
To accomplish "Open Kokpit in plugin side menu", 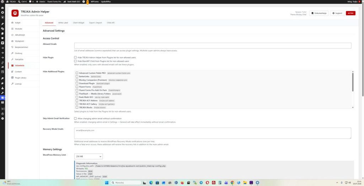I will coord(24,23).
